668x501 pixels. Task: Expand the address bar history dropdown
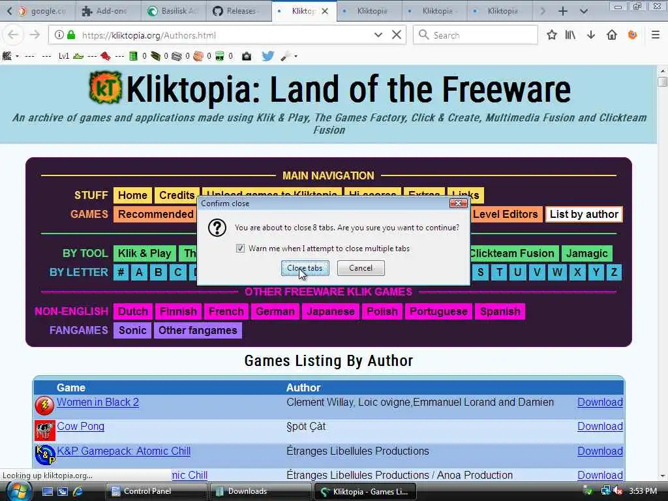pyautogui.click(x=378, y=35)
